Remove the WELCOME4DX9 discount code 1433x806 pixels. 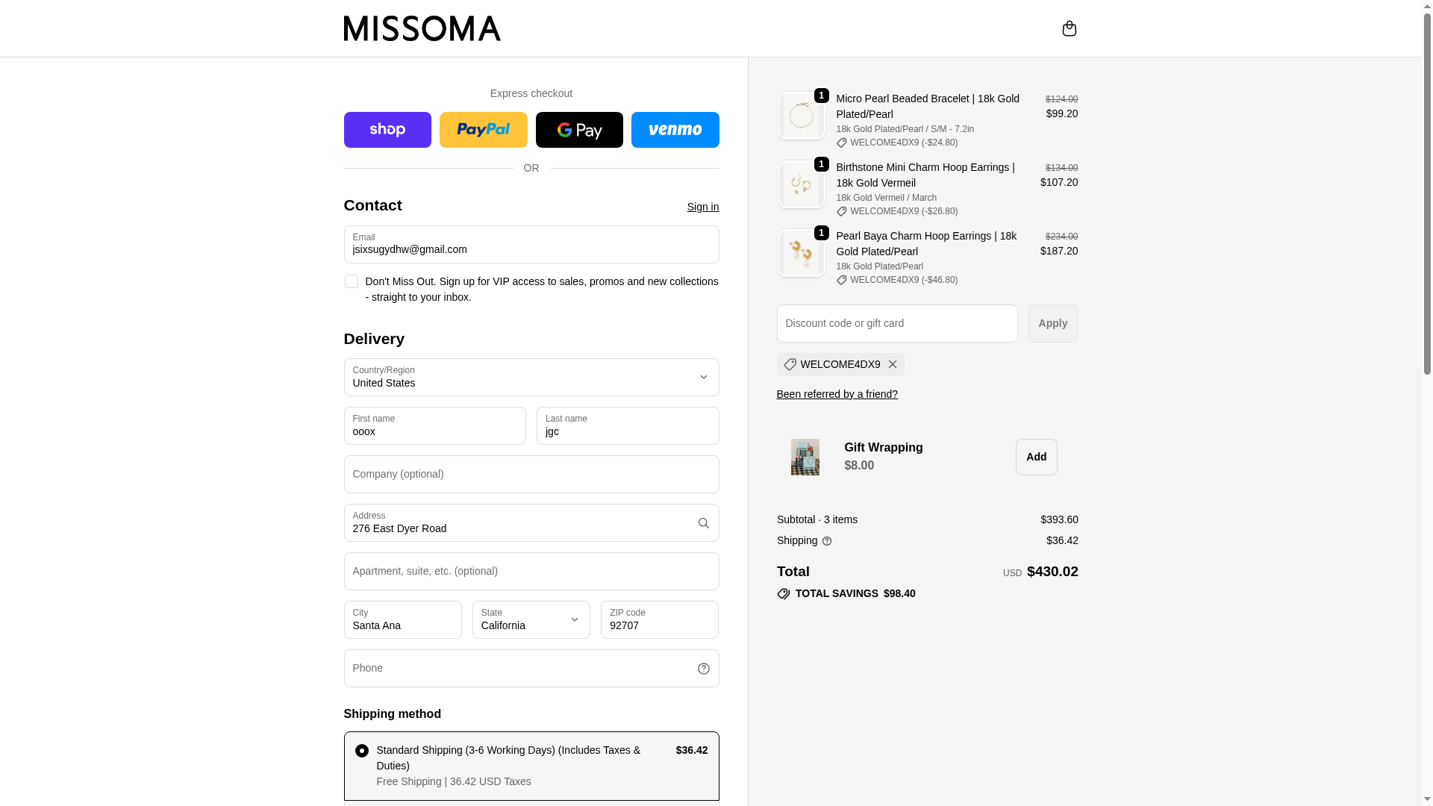coord(892,365)
